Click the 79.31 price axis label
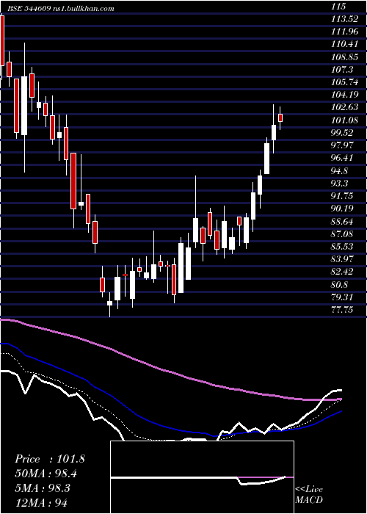This screenshot has height=514, width=367. coord(343,297)
